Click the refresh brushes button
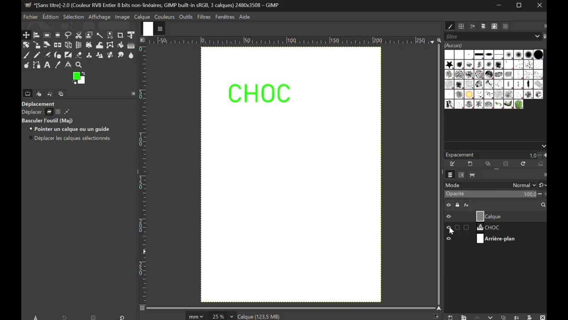The width and height of the screenshot is (568, 320). coord(523,164)
